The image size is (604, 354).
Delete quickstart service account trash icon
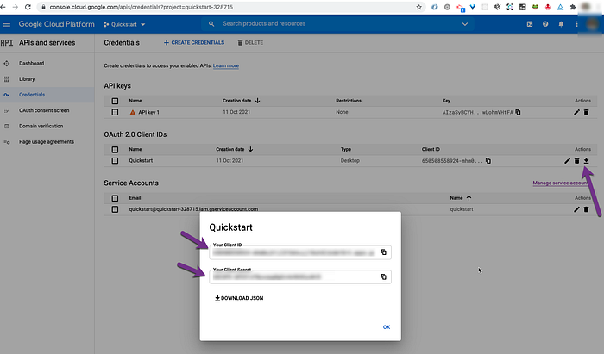pos(586,209)
